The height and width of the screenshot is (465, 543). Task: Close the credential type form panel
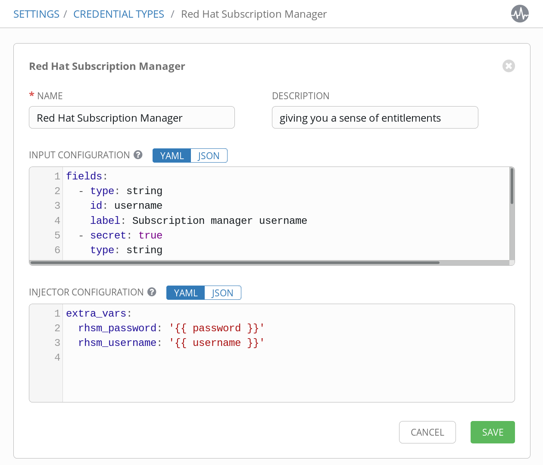[x=509, y=66]
